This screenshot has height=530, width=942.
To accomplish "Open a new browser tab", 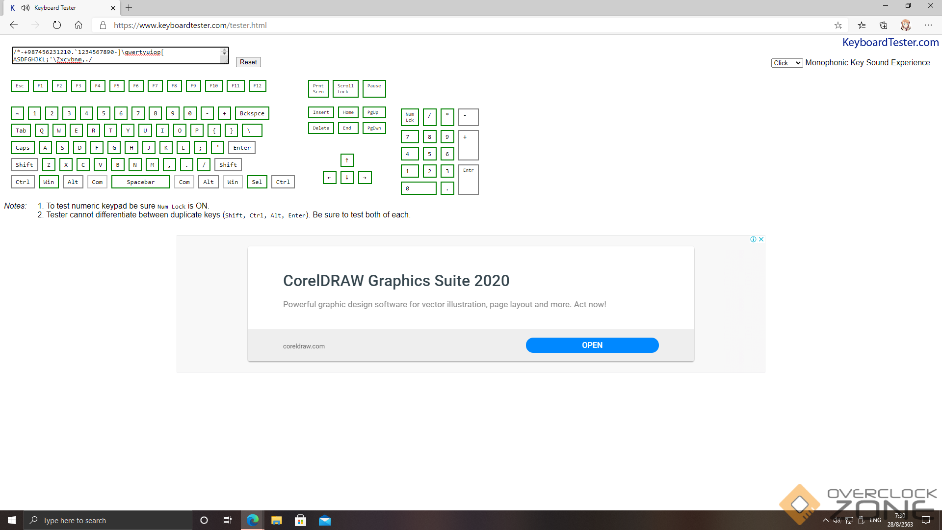I will [129, 8].
